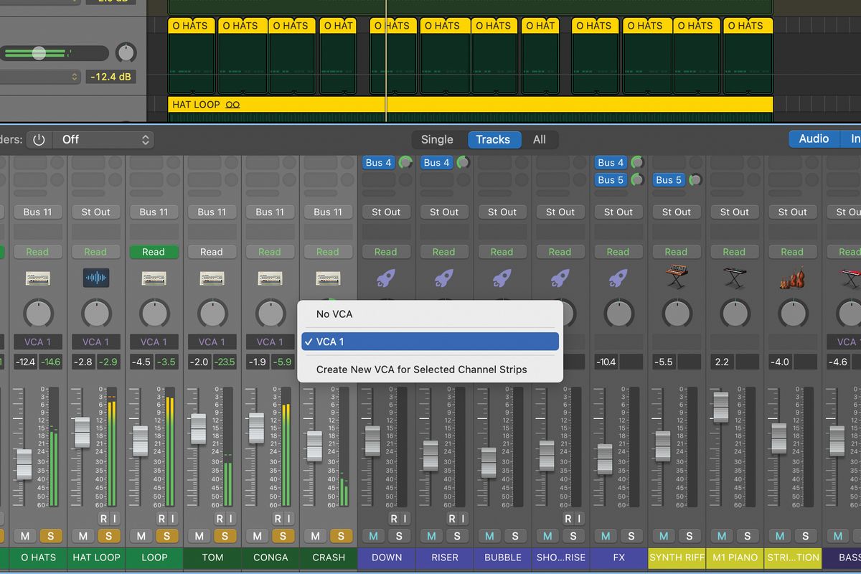Select VCA 1 in the popup menu
The height and width of the screenshot is (574, 861).
(x=430, y=342)
